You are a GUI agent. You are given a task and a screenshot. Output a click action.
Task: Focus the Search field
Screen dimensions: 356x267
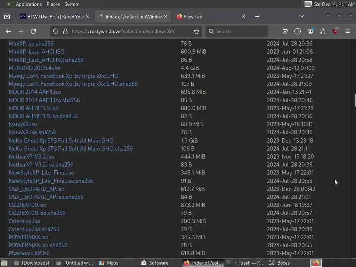tap(236, 31)
